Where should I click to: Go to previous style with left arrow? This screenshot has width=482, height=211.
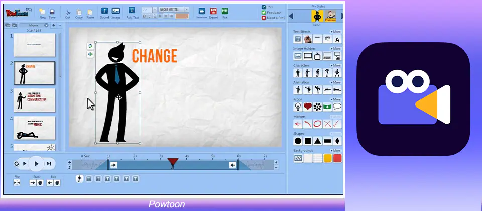pyautogui.click(x=291, y=16)
